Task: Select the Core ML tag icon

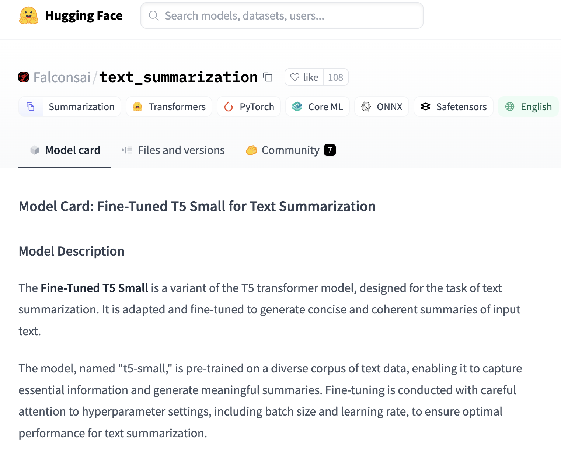Action: click(x=298, y=106)
